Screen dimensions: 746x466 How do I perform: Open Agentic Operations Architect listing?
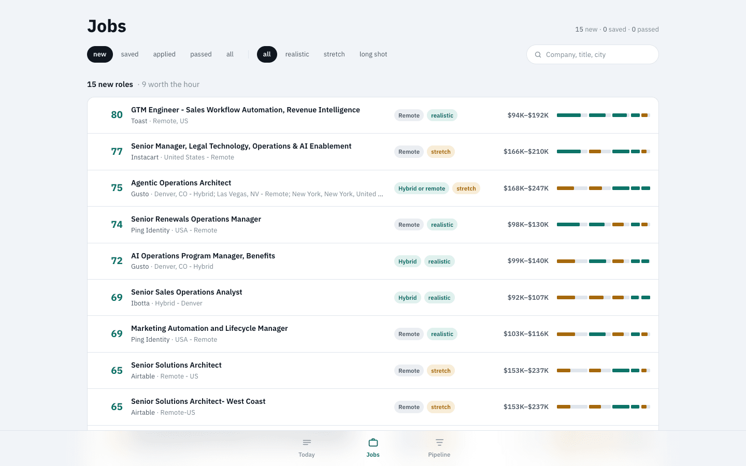373,188
